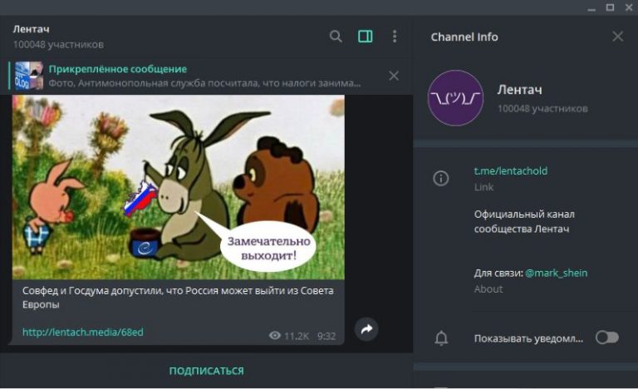Click the Лентач title in chat header
Screen dimensions: 638x389
coord(32,29)
